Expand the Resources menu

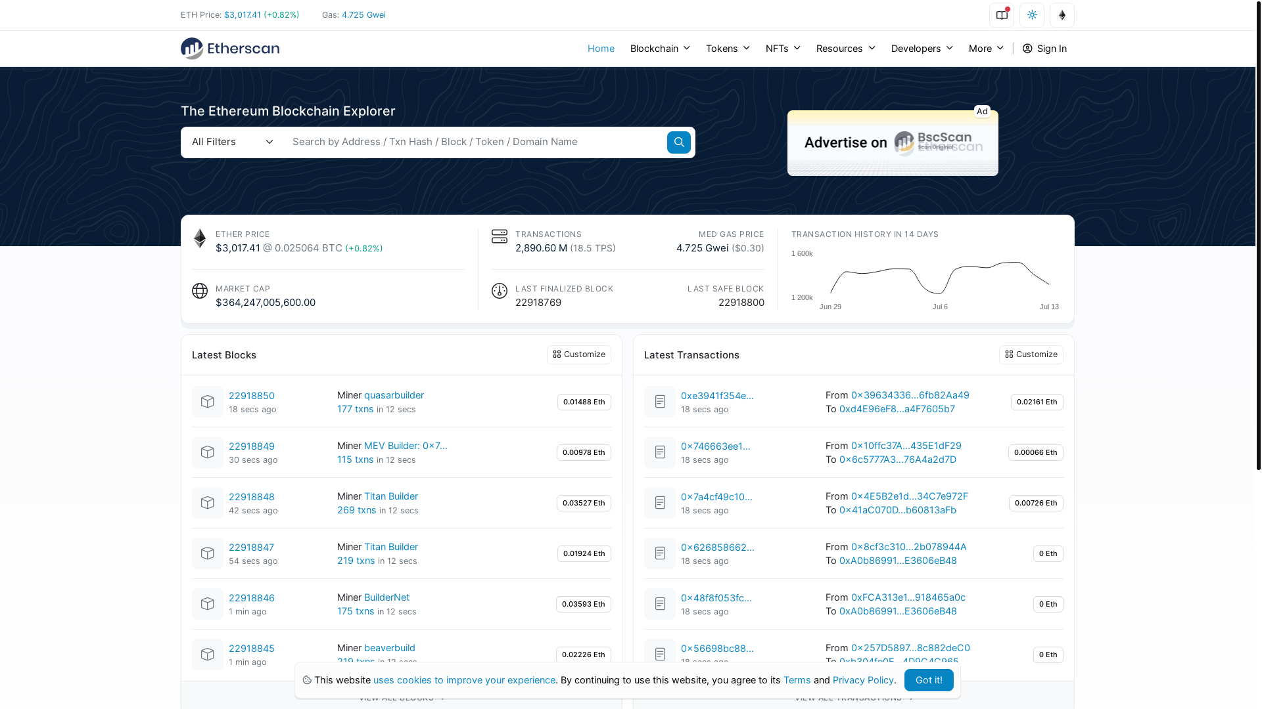click(846, 49)
